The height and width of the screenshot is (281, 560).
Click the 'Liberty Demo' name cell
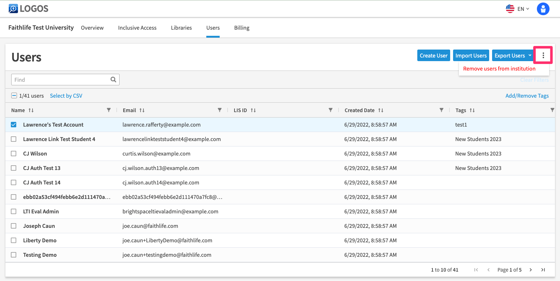[x=40, y=240]
